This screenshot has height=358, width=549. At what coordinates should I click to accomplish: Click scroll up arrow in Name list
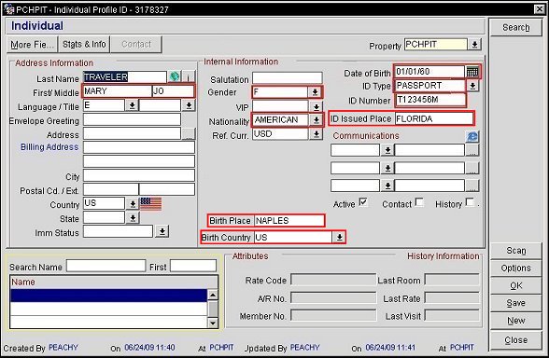tap(213, 295)
